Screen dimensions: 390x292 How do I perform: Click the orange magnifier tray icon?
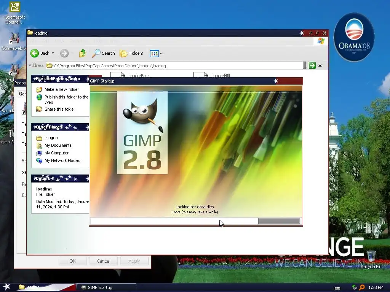click(x=362, y=287)
